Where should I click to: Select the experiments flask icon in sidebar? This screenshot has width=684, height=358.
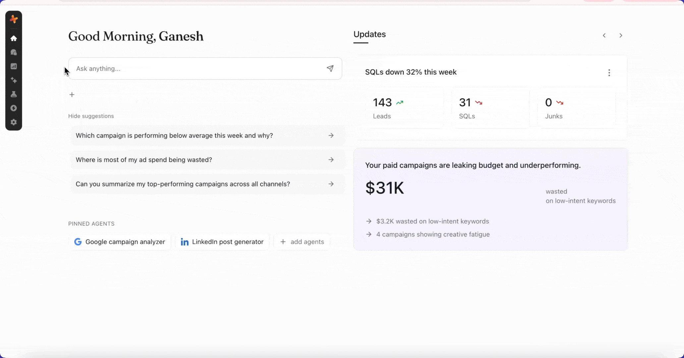pyautogui.click(x=14, y=94)
